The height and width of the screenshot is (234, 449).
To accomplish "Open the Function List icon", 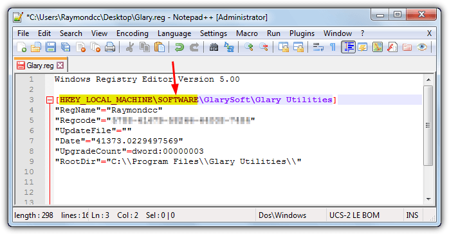I will (x=392, y=47).
